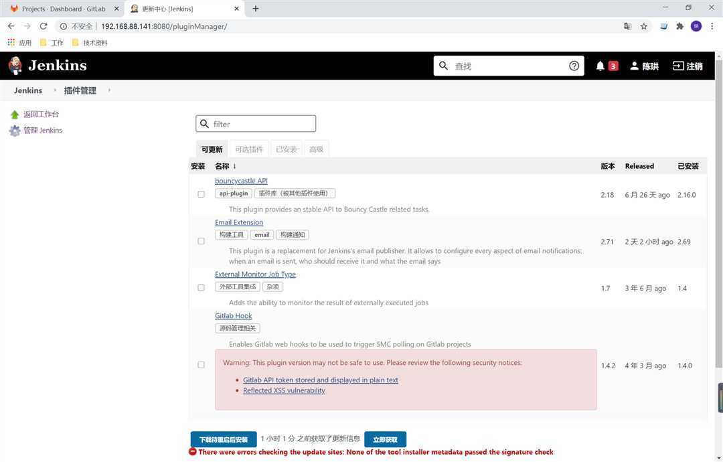The width and height of the screenshot is (723, 462).
Task: Click the browser address bar URL
Action: (164, 26)
